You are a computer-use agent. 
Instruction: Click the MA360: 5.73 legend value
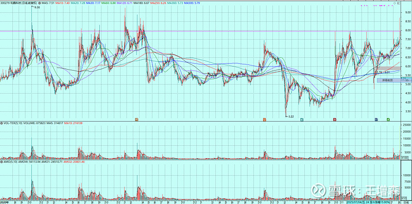click(x=175, y=3)
